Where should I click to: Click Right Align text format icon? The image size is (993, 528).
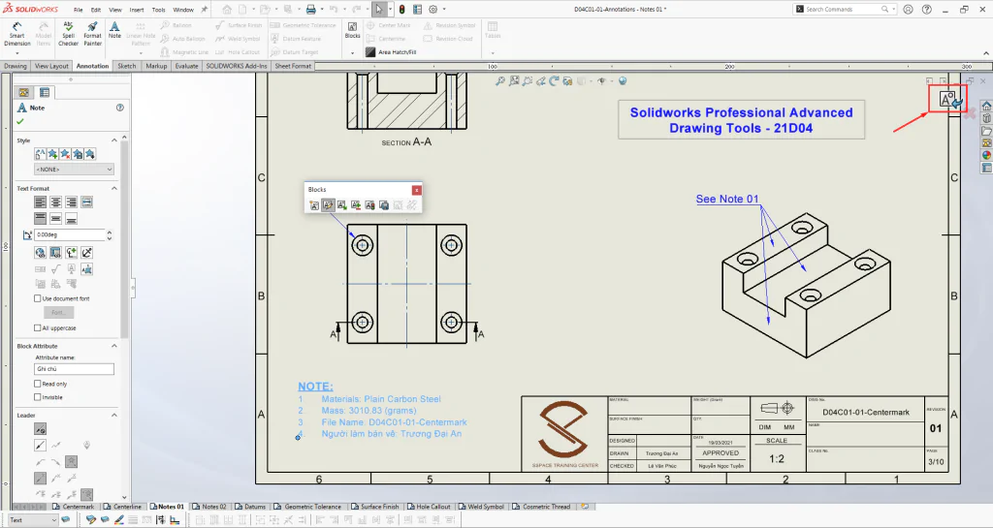coord(71,202)
